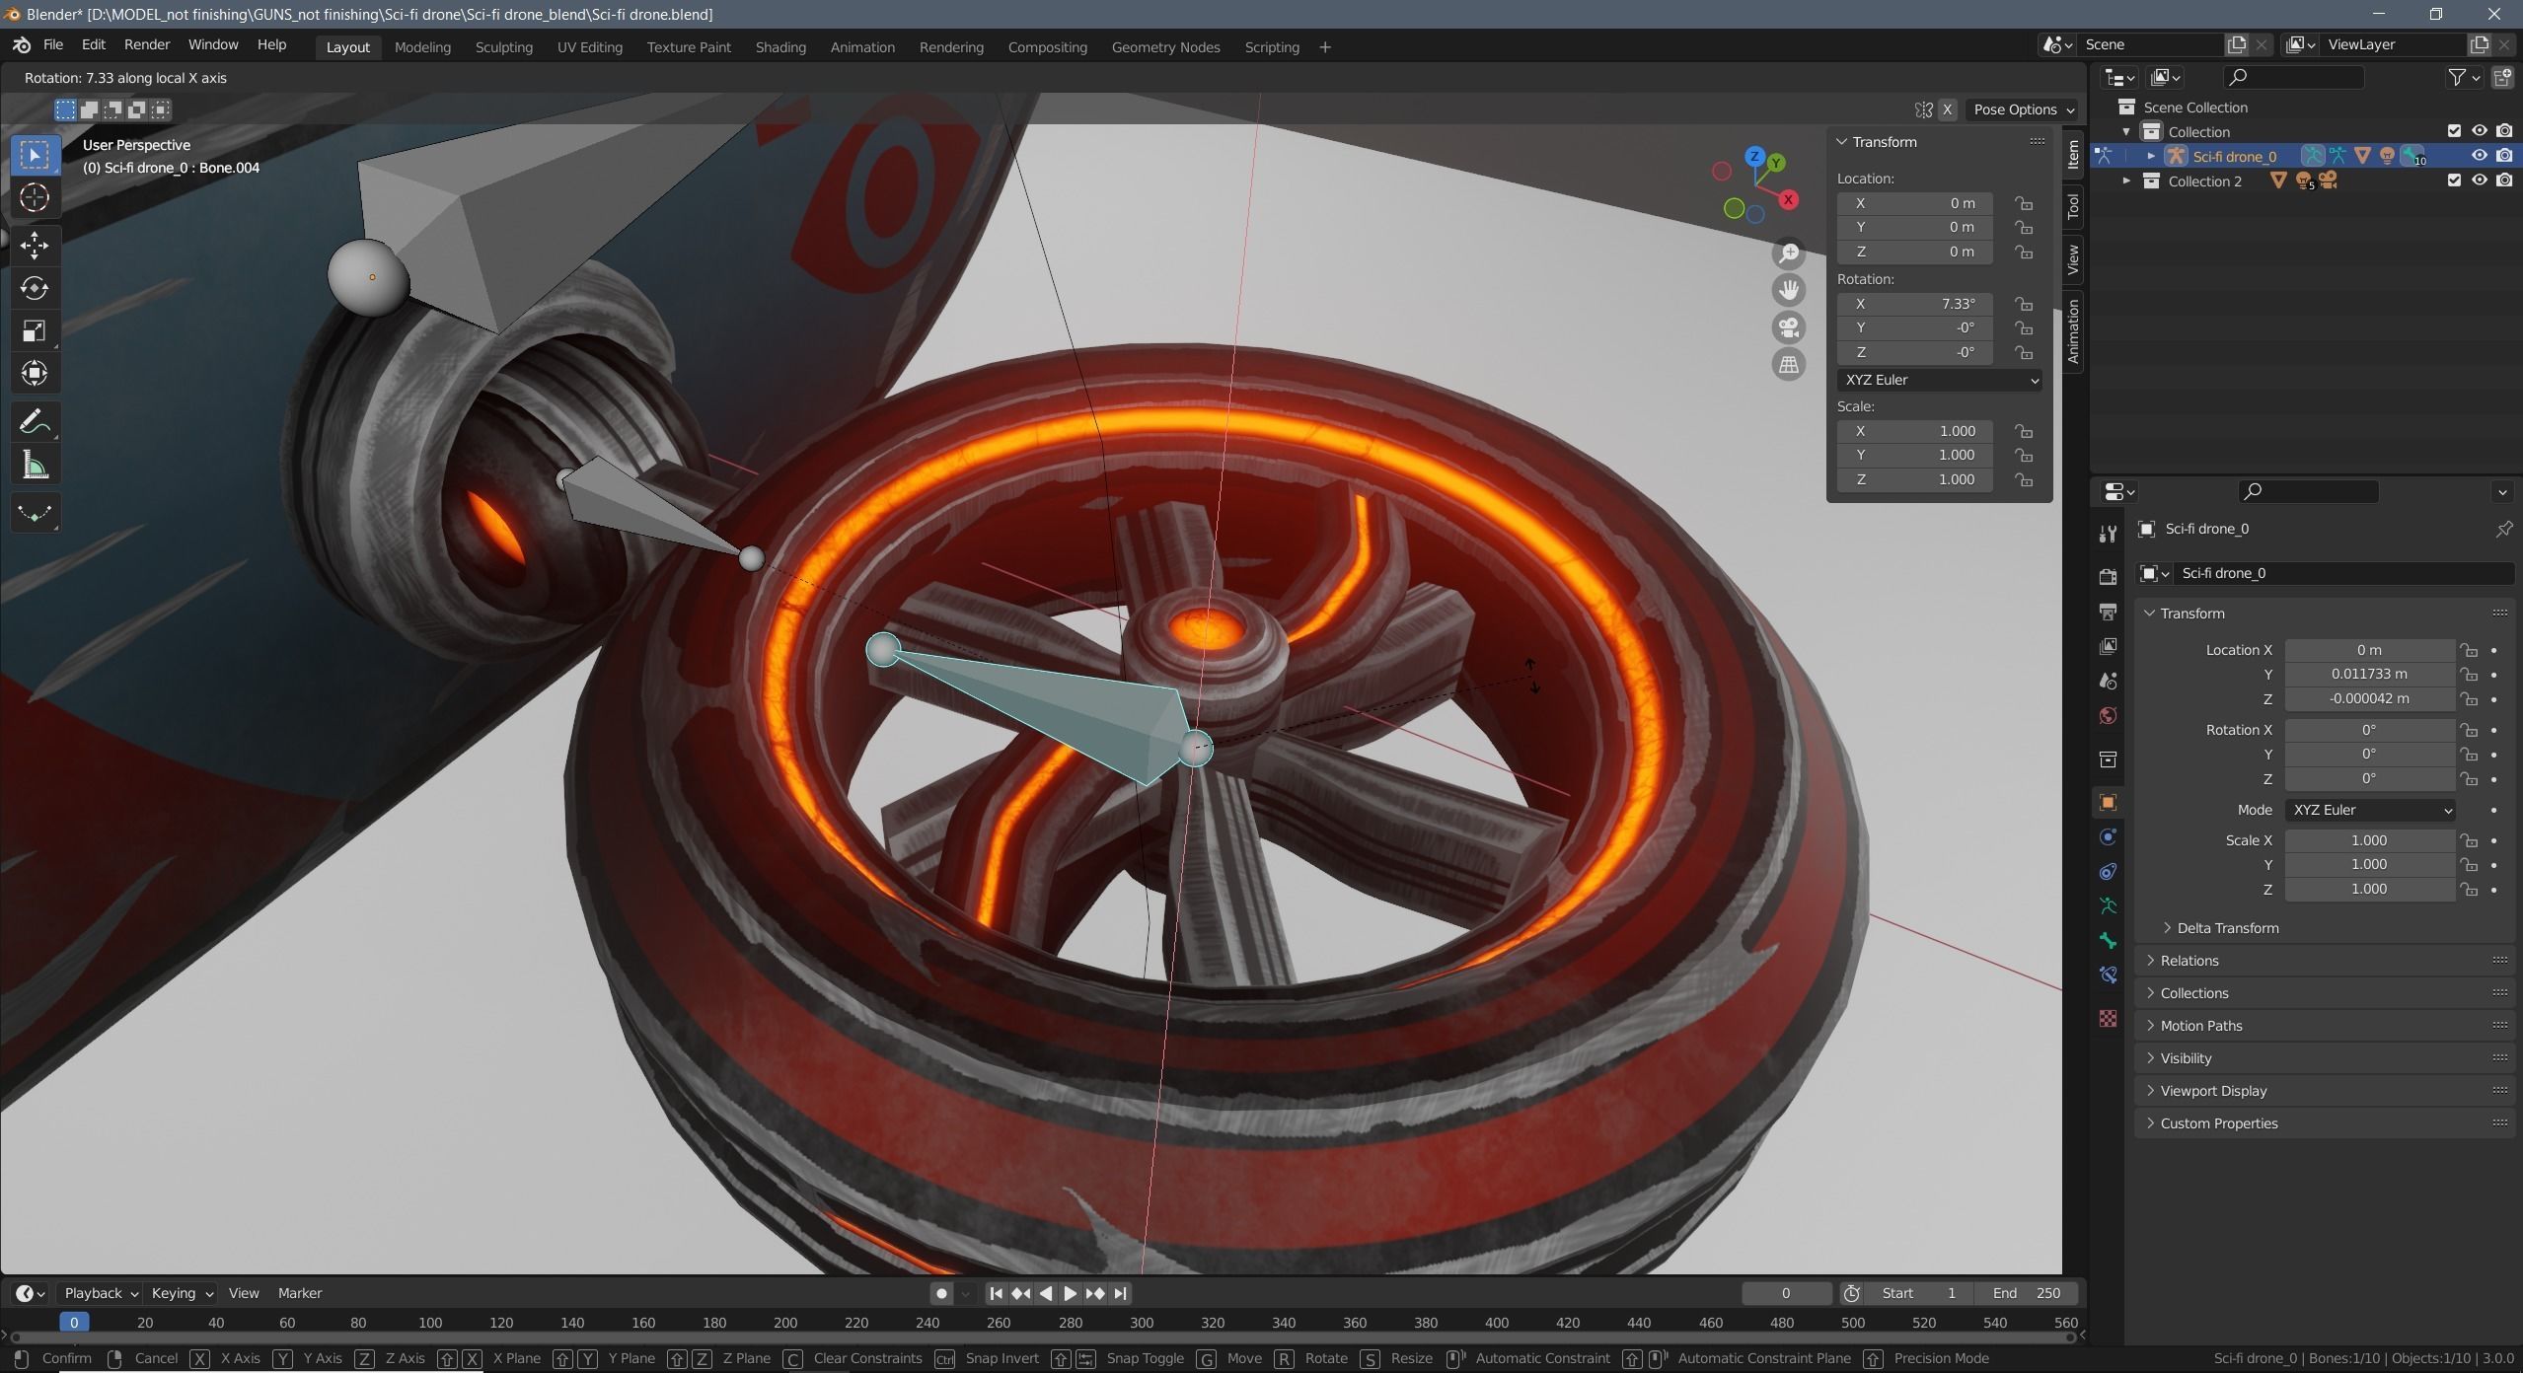The image size is (2523, 1373).
Task: Activate the 3D Cursor tool
Action: pyautogui.click(x=35, y=197)
